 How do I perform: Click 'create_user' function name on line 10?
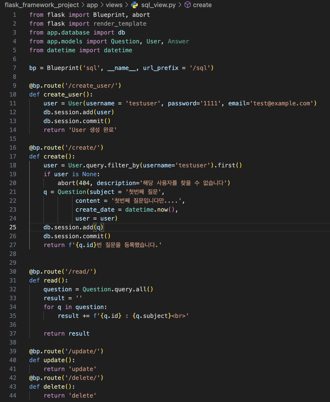click(63, 94)
